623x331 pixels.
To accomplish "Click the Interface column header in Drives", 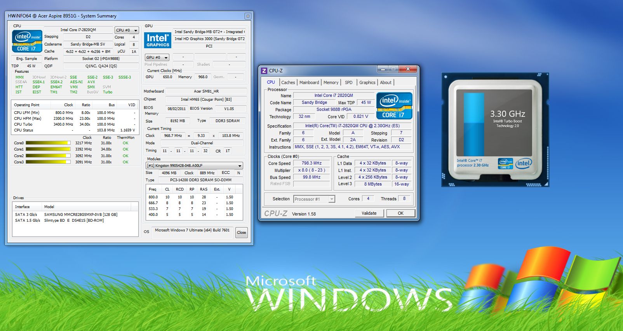I will click(x=27, y=207).
